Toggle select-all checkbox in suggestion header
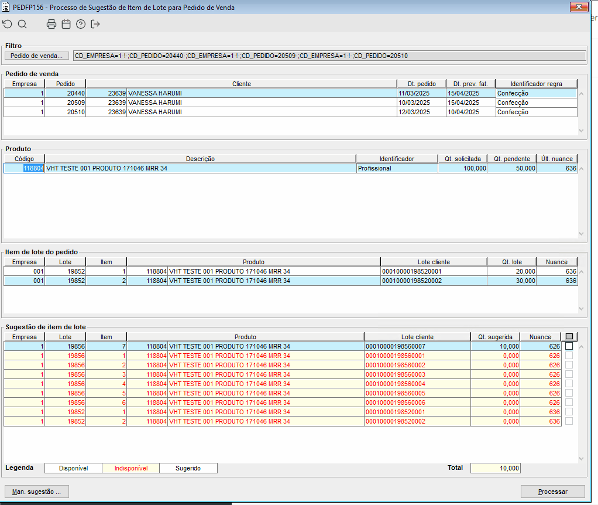The height and width of the screenshot is (505, 598). [569, 337]
